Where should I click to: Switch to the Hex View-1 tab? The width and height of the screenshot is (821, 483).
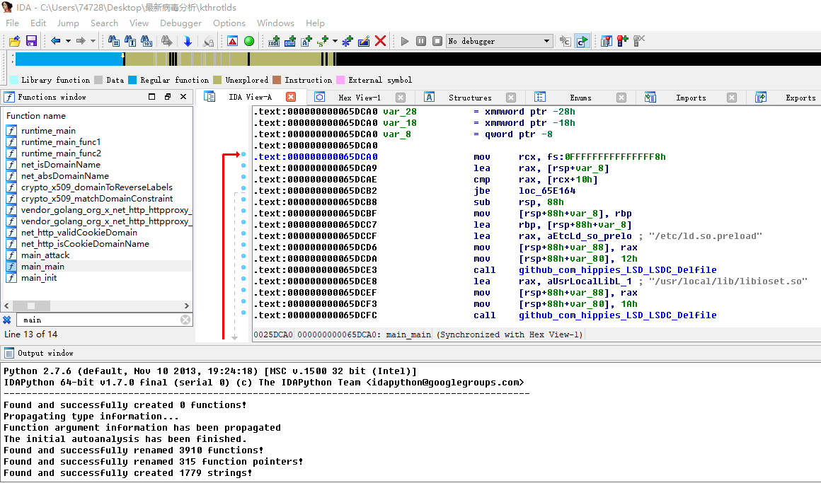[x=359, y=98]
